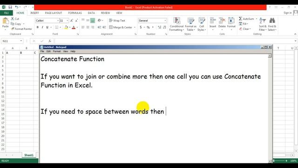Decrease font size with shrink icon

(x=76, y=21)
